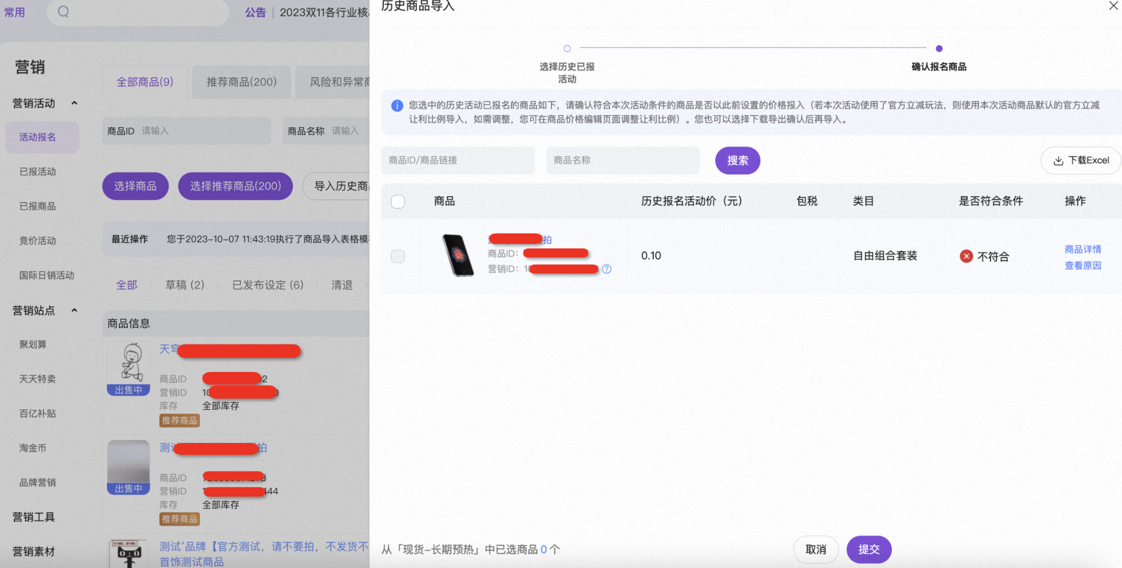Open 已报商品 in sidebar

coord(37,206)
